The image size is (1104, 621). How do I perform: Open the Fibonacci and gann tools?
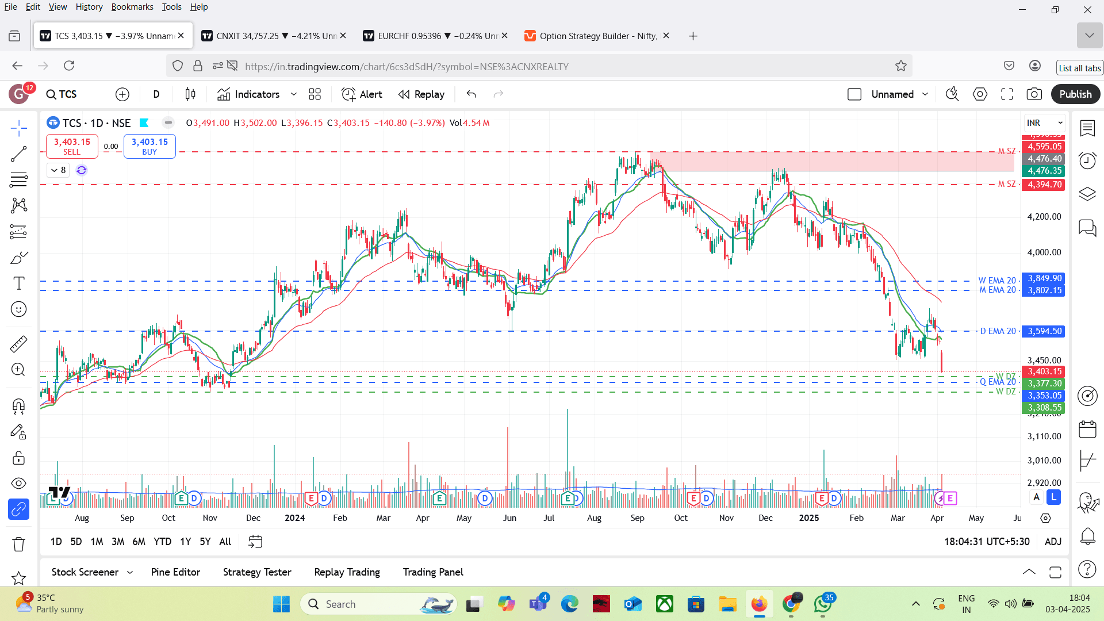pos(18,179)
